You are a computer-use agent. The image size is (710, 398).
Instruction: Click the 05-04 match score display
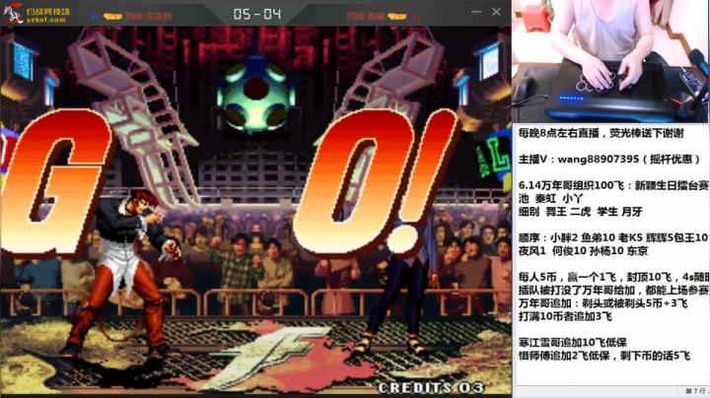[256, 14]
